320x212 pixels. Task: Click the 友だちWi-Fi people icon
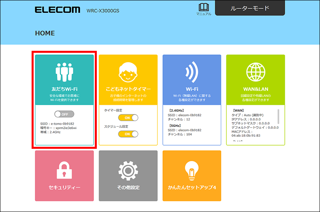(64, 72)
